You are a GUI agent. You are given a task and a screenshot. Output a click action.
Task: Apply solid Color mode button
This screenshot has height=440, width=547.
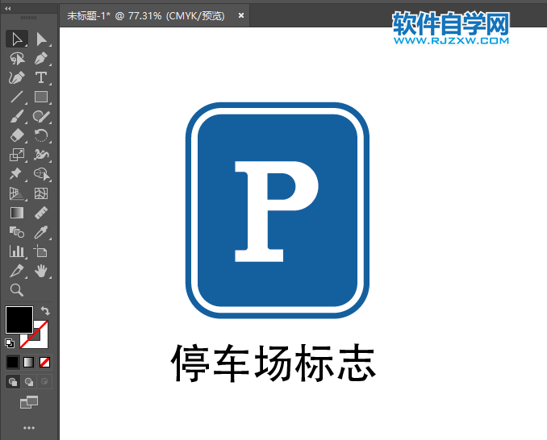13,363
